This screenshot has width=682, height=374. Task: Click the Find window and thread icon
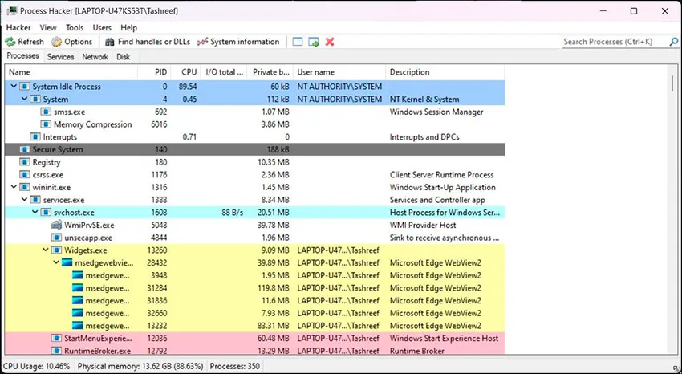(314, 42)
